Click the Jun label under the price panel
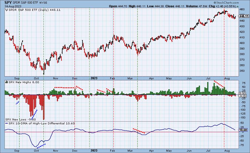Screen dimensions: 250x153 (x=189, y=78)
